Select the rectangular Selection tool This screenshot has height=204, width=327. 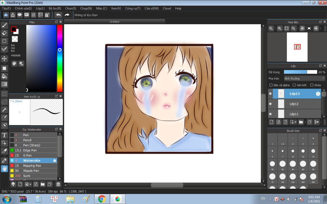pos(4,94)
